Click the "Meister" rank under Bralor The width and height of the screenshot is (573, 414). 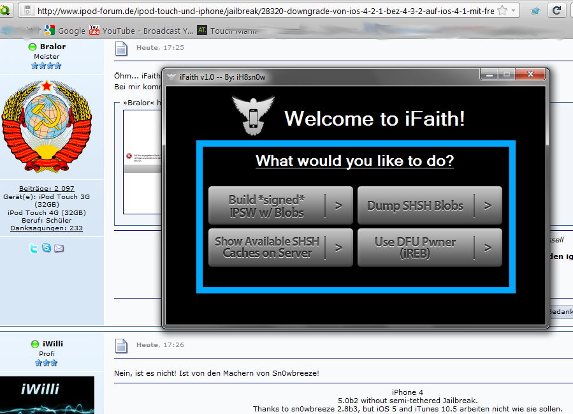(x=47, y=56)
